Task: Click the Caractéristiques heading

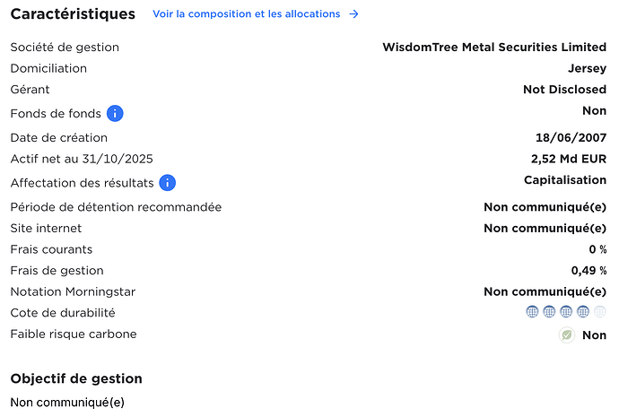Action: [x=73, y=14]
